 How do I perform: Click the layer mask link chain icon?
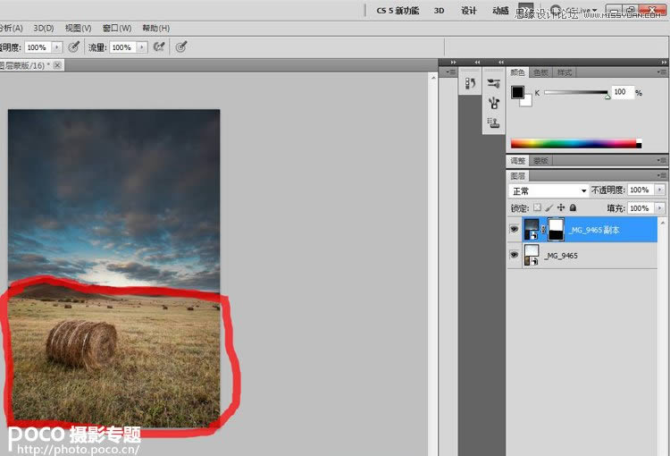(542, 230)
